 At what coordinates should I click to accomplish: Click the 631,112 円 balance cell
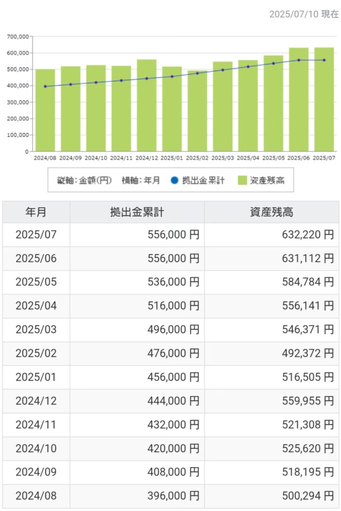click(272, 258)
